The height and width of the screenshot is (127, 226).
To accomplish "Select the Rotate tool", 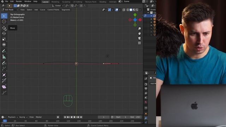I will [4, 34].
